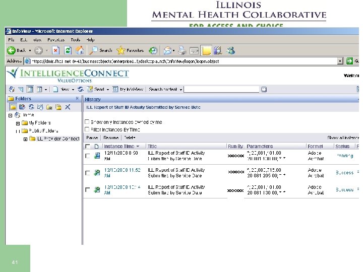Viewport: 363px width, 272px height.
Task: Click the Messenger icon in IE toolbar
Action: tap(231, 50)
